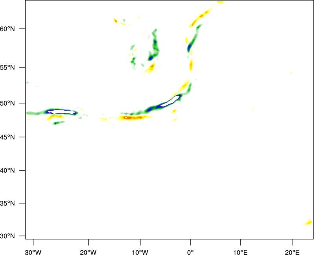
Task: Click the 10°W longitude label
Action: pyautogui.click(x=140, y=253)
